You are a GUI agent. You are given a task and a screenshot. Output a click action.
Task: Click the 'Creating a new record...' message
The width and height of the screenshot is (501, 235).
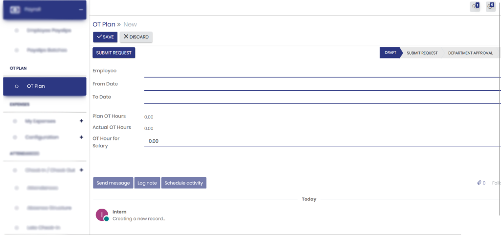(138, 219)
